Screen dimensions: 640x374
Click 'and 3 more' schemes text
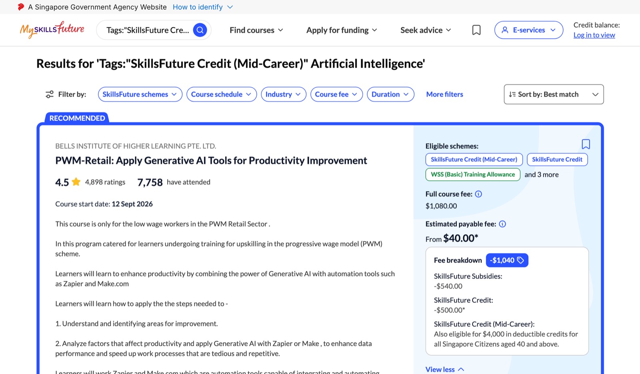click(542, 174)
